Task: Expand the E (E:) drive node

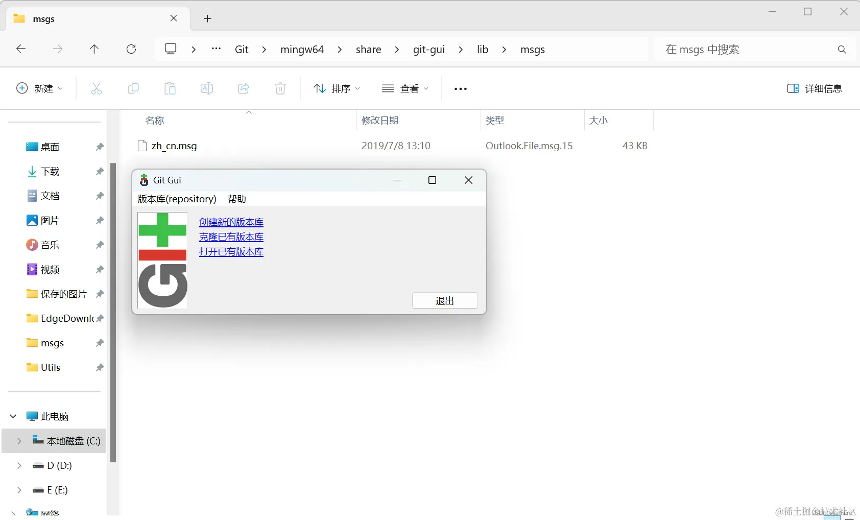Action: point(19,490)
